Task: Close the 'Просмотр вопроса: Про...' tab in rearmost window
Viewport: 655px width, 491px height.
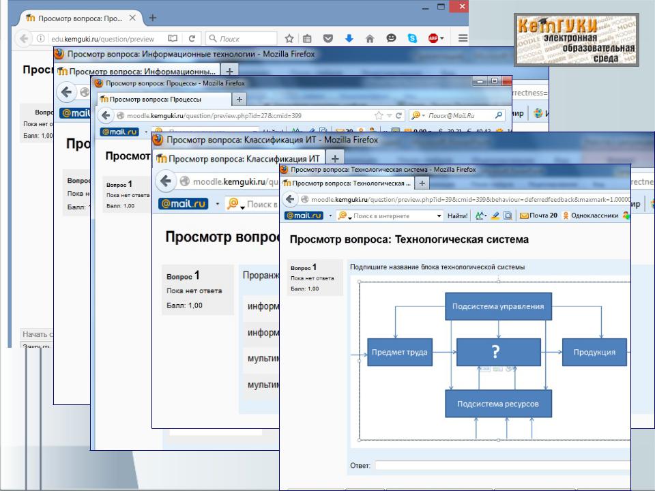Action: tap(132, 18)
